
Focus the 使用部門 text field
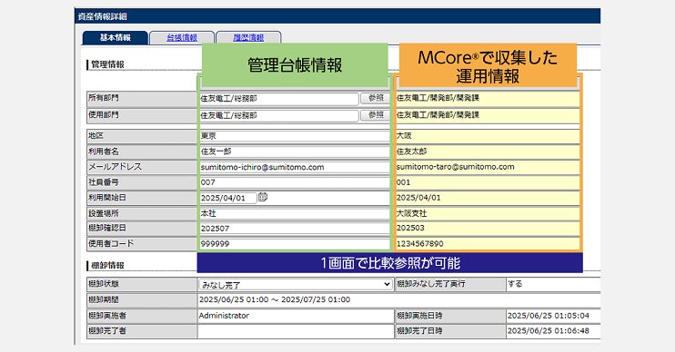coord(279,115)
